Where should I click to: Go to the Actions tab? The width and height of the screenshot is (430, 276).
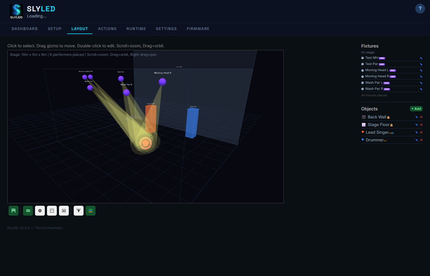pos(107,29)
